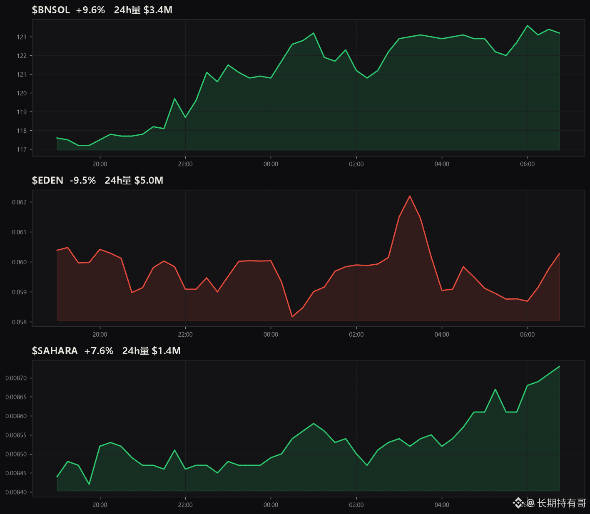This screenshot has height=514, width=590.
Task: Click 02:00 on the BNSOL time axis
Action: [356, 164]
